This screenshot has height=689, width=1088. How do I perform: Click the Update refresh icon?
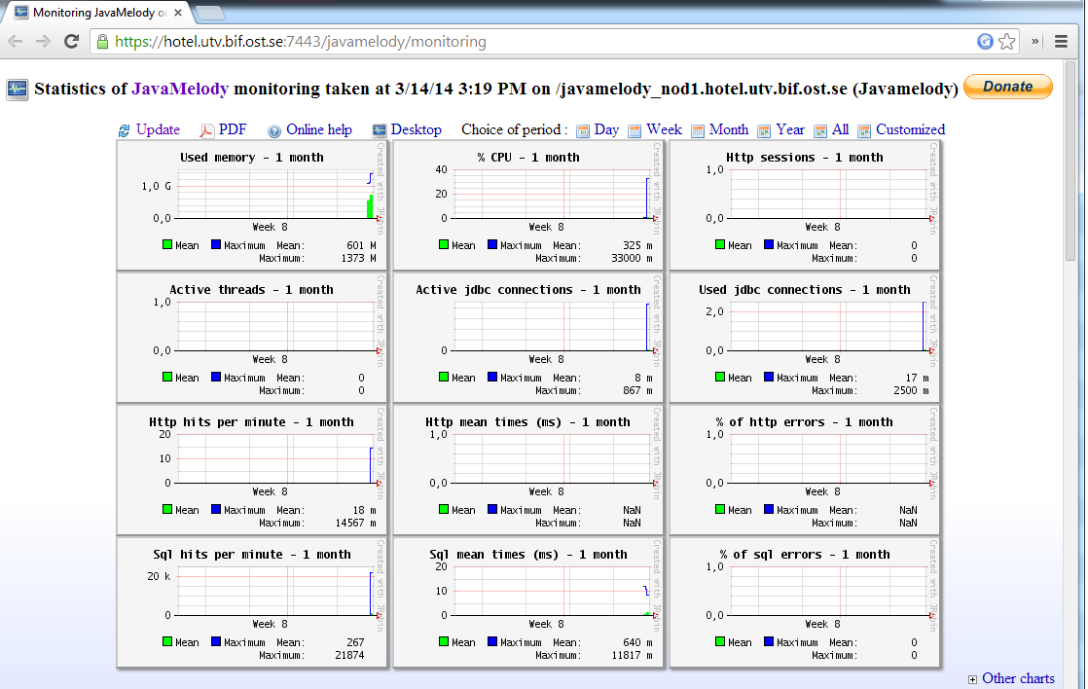pyautogui.click(x=125, y=130)
